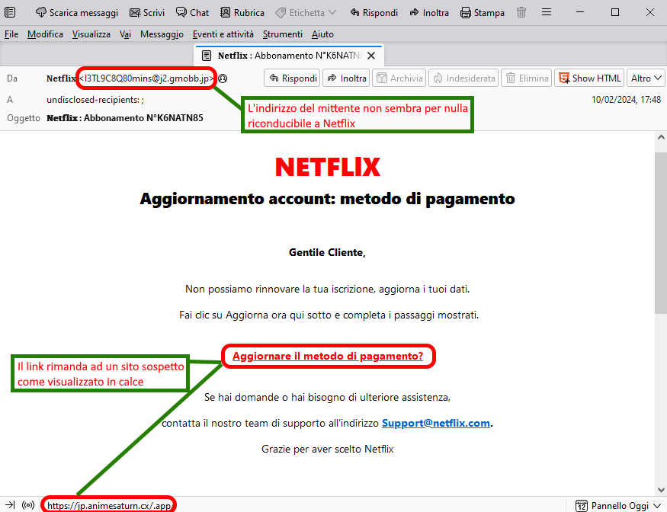Open the Aiuto menu

322,34
